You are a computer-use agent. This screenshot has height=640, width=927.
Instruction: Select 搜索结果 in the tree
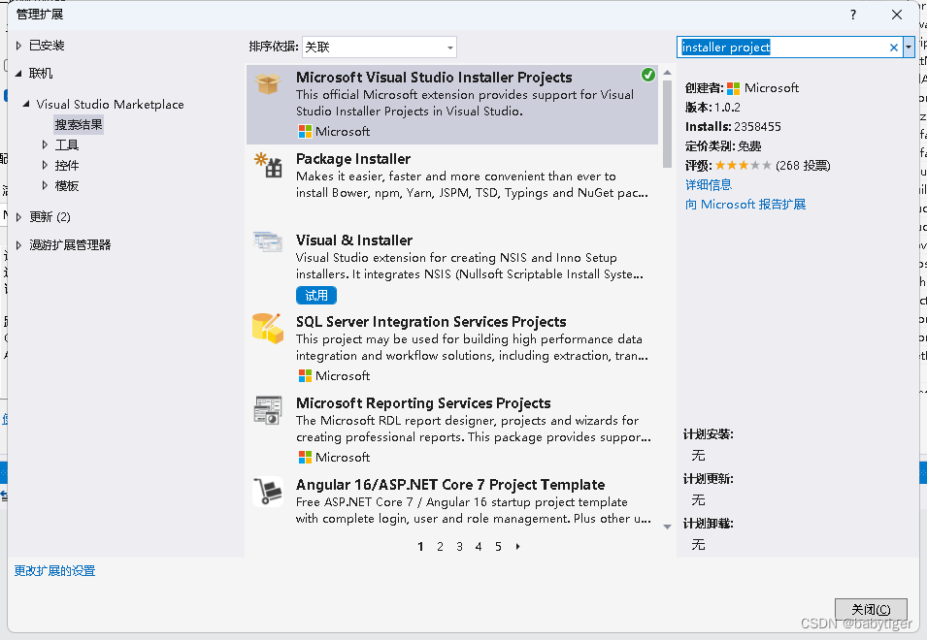tap(79, 124)
